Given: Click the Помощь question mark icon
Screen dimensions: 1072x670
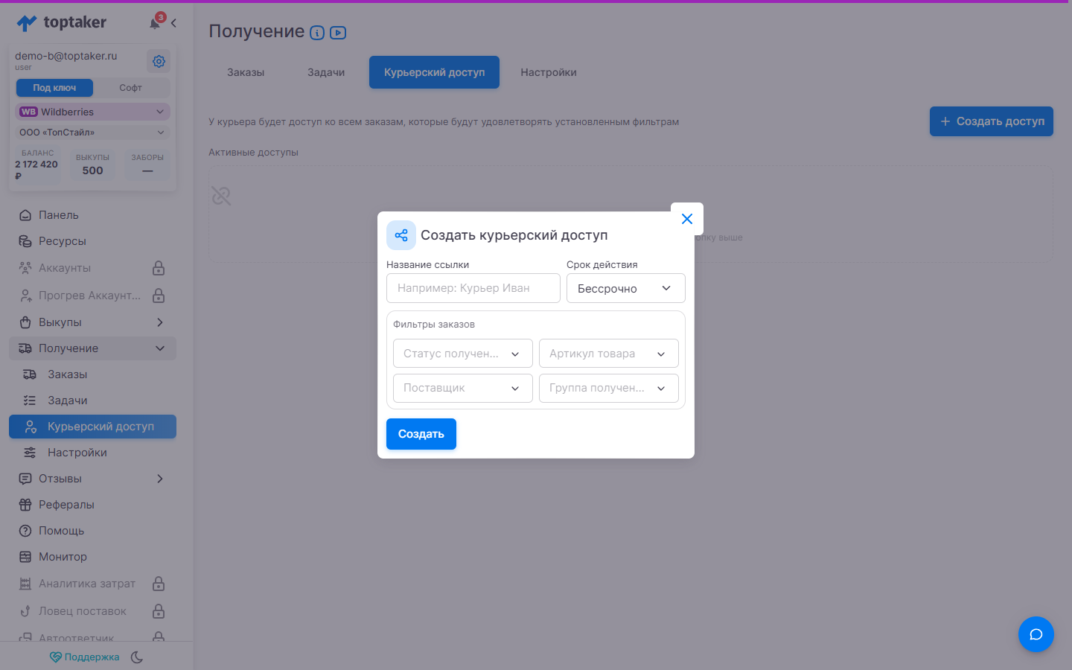Looking at the screenshot, I should click(25, 531).
